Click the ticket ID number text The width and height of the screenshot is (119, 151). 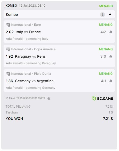point(31,98)
